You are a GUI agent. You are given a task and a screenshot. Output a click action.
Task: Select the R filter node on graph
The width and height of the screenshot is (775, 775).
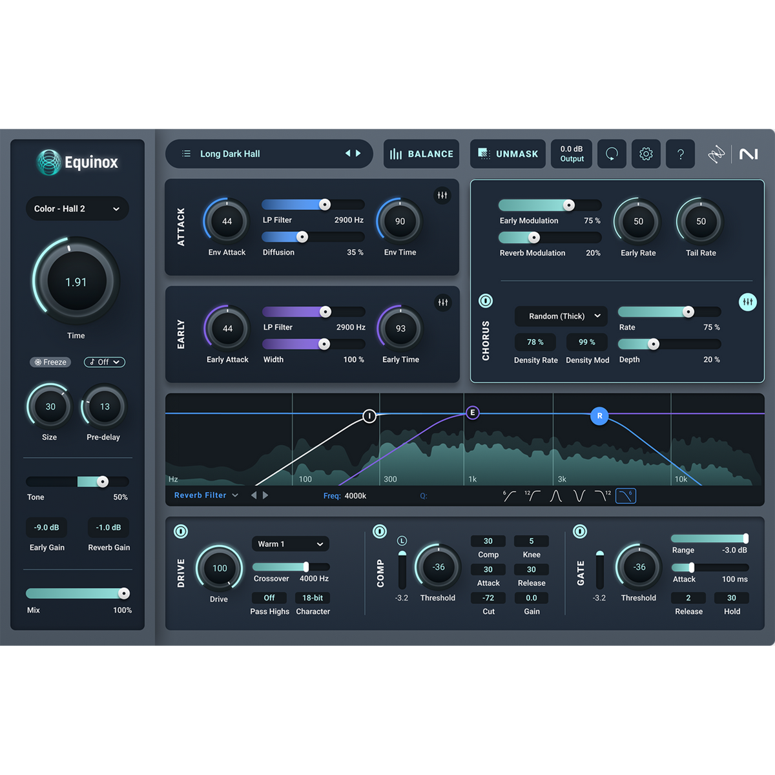[599, 416]
